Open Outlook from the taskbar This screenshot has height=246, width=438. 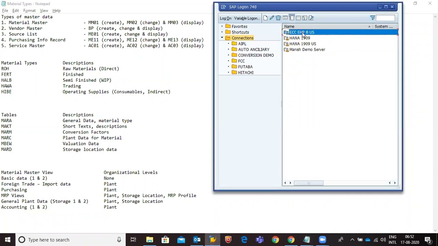click(197, 240)
